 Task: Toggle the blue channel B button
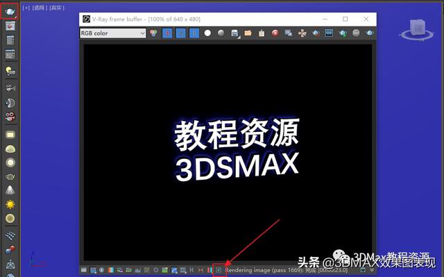pyautogui.click(x=194, y=33)
